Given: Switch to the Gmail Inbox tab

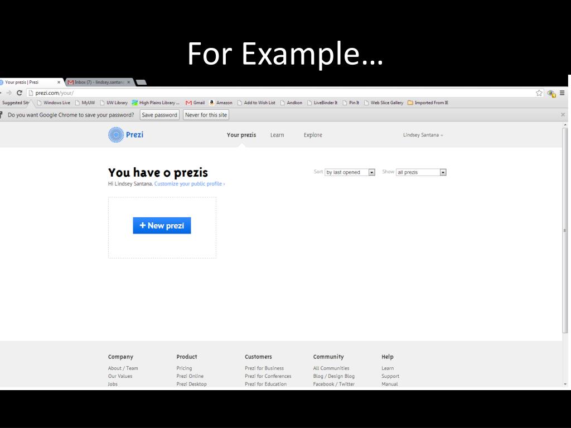Looking at the screenshot, I should coord(99,82).
